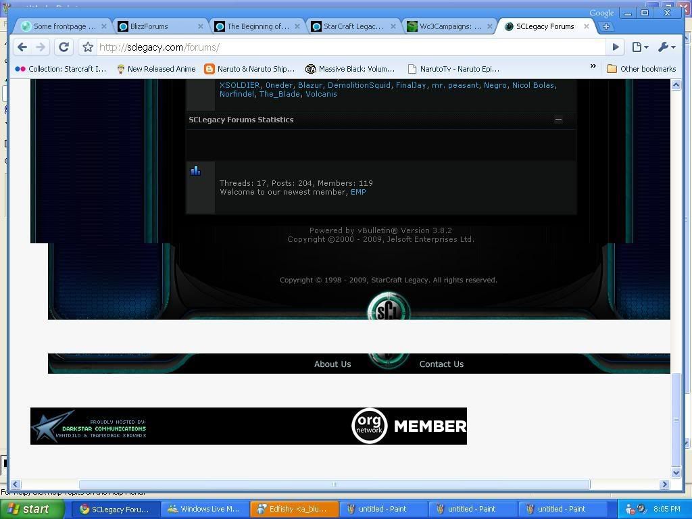Viewport: 692px width, 519px height.
Task: Close the 'Some frontpage' tab
Action: (103, 26)
